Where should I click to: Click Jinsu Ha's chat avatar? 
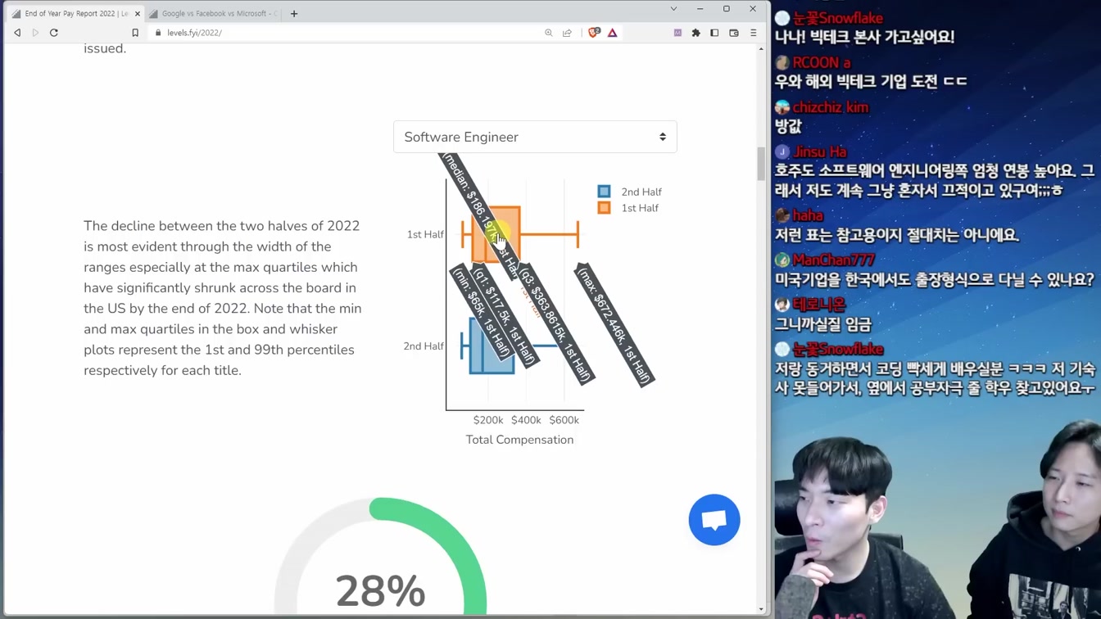pyautogui.click(x=782, y=151)
